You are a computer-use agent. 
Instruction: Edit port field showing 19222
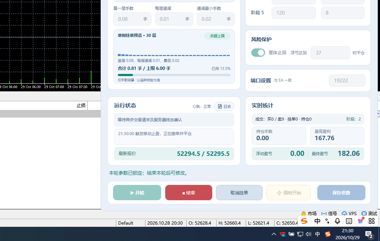point(347,80)
